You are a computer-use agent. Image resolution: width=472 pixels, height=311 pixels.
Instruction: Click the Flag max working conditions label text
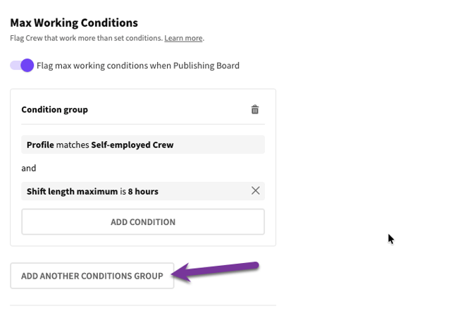[x=138, y=66]
